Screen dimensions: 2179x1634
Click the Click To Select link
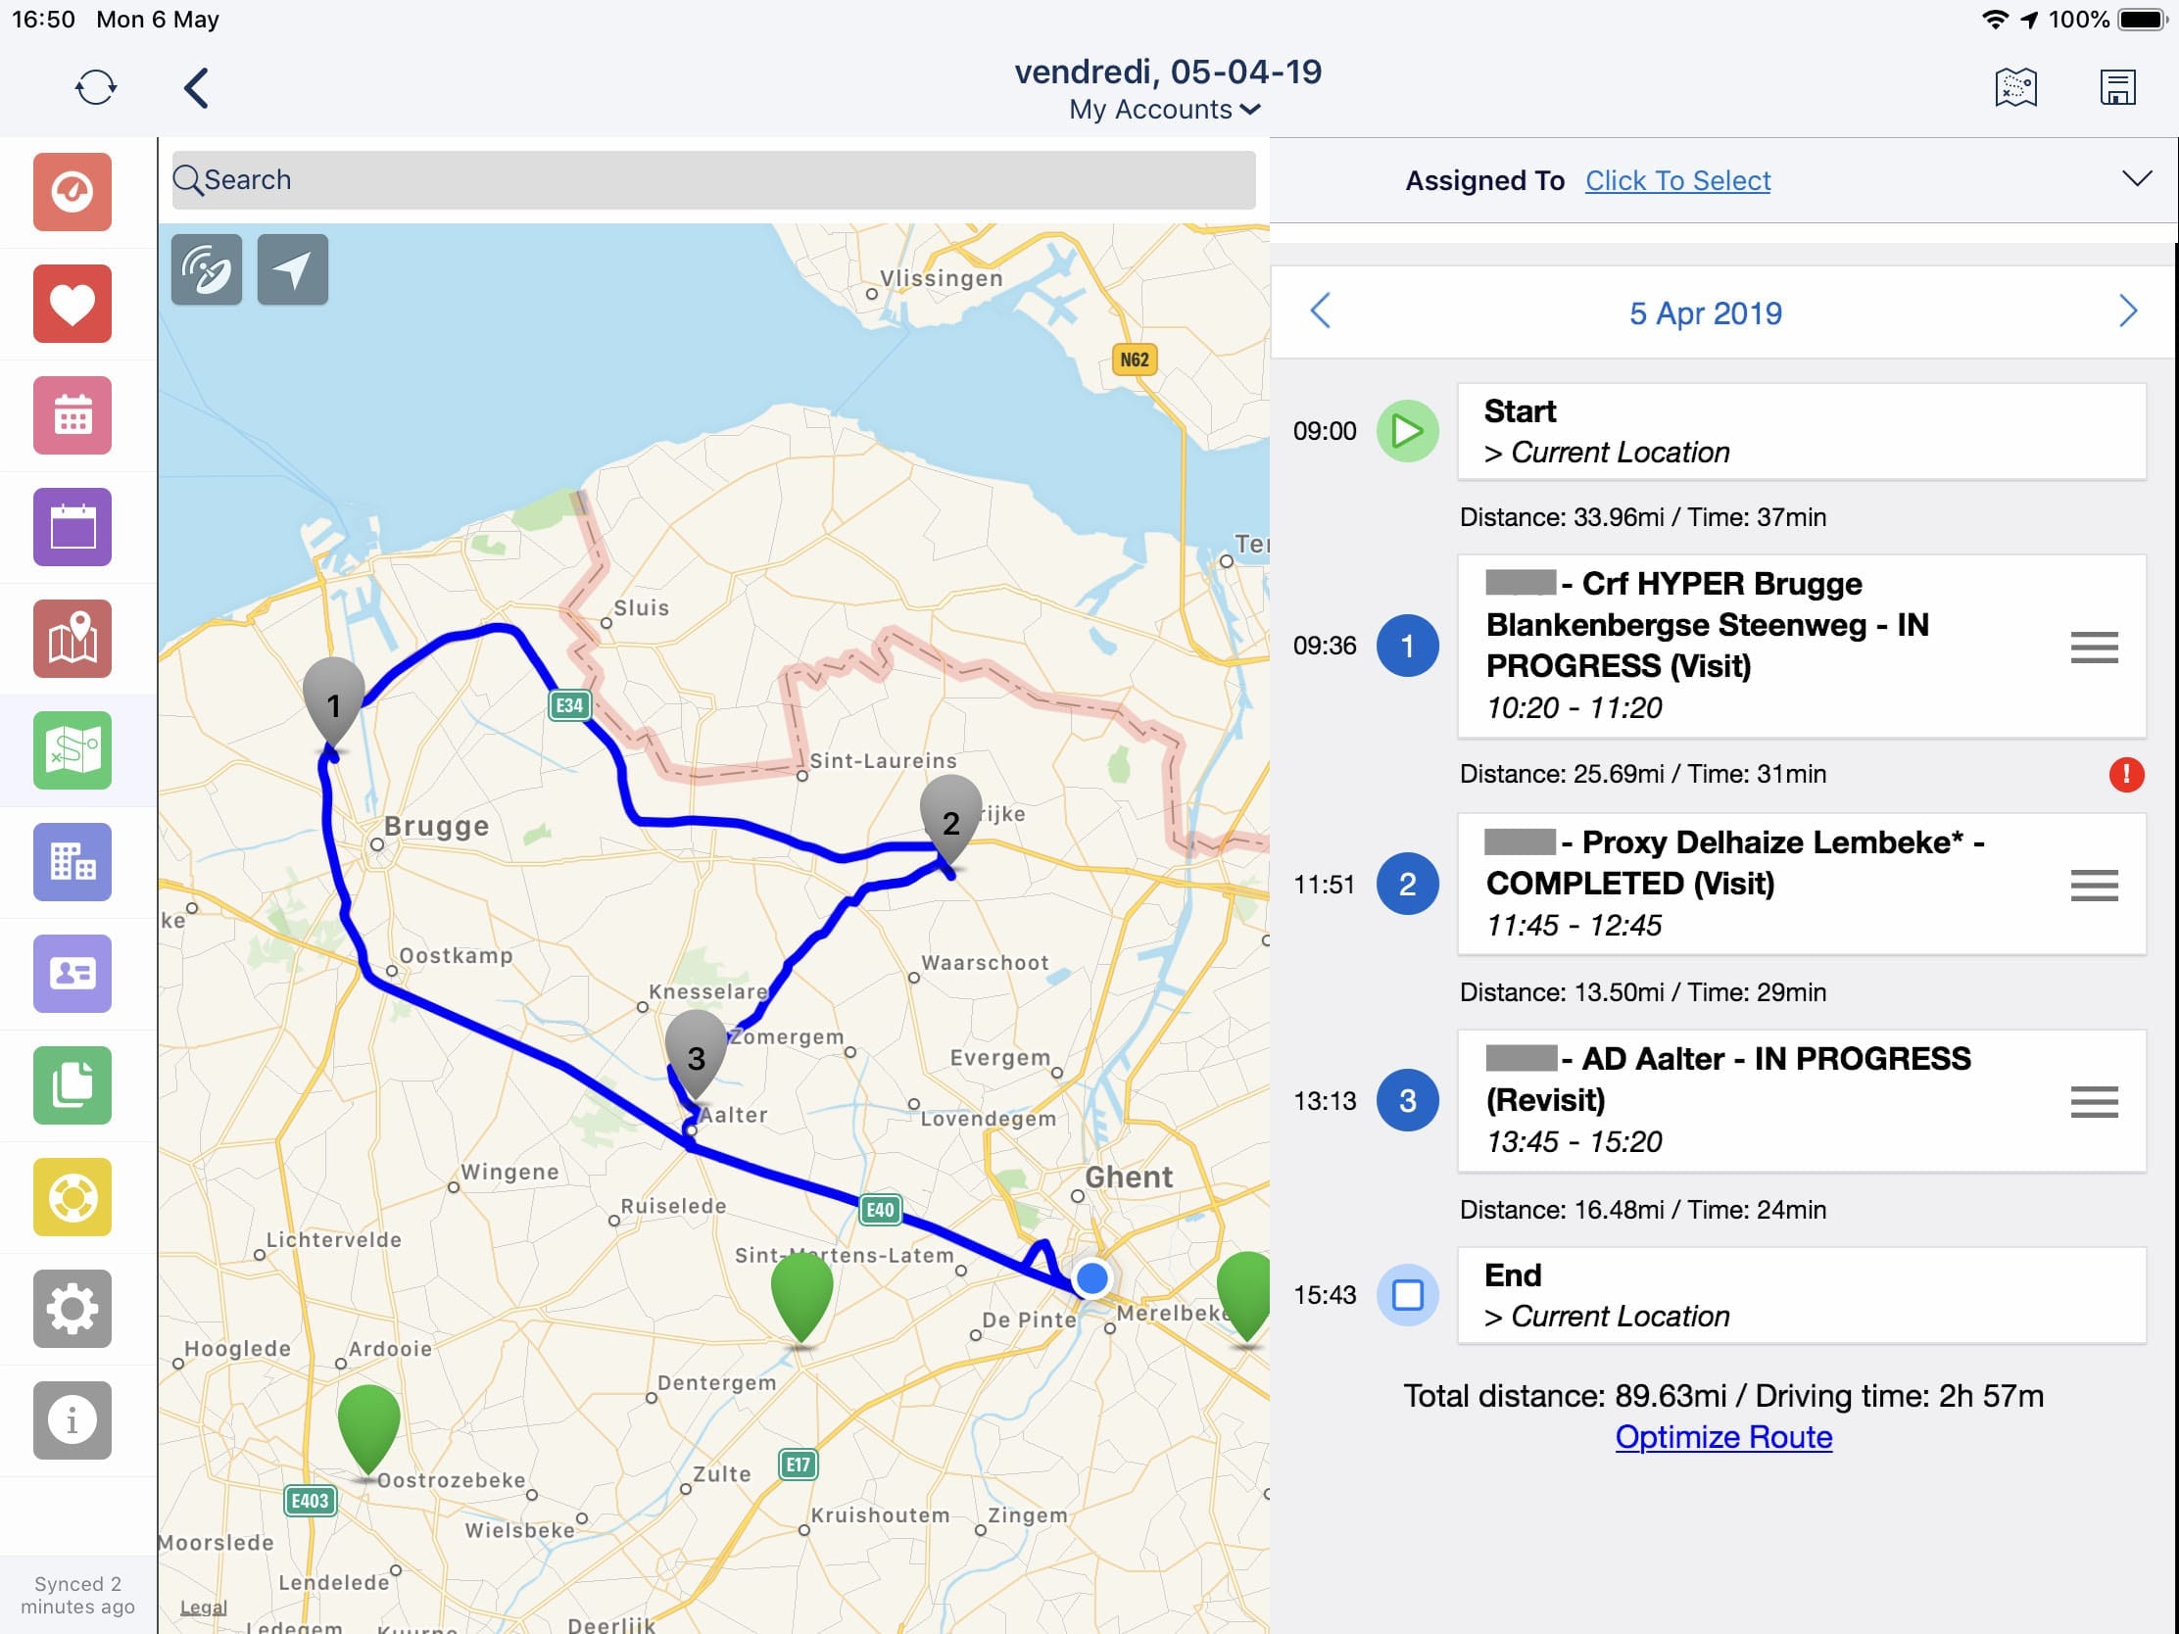(x=1676, y=180)
